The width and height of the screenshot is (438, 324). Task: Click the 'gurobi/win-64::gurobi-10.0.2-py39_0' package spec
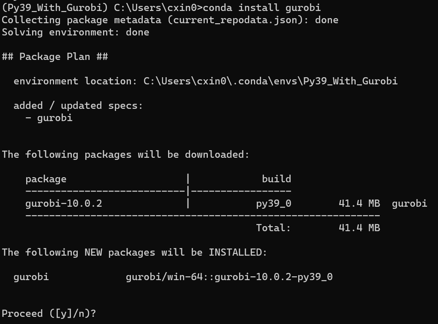pyautogui.click(x=229, y=277)
